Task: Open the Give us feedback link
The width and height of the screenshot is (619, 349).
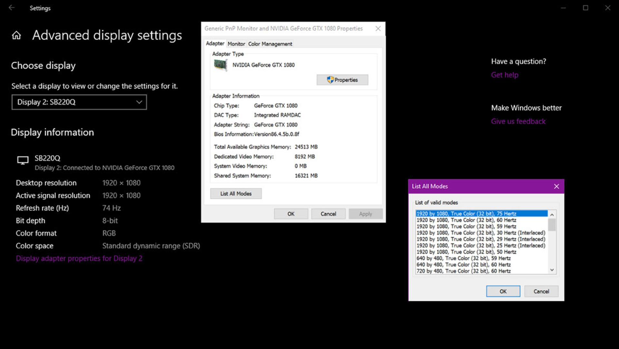Action: [518, 122]
